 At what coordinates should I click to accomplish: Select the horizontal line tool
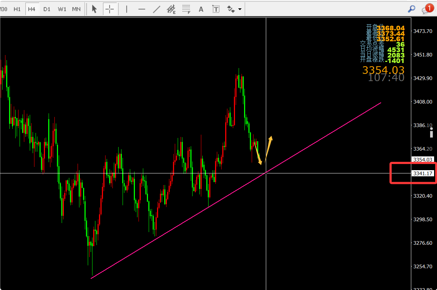coord(142,9)
